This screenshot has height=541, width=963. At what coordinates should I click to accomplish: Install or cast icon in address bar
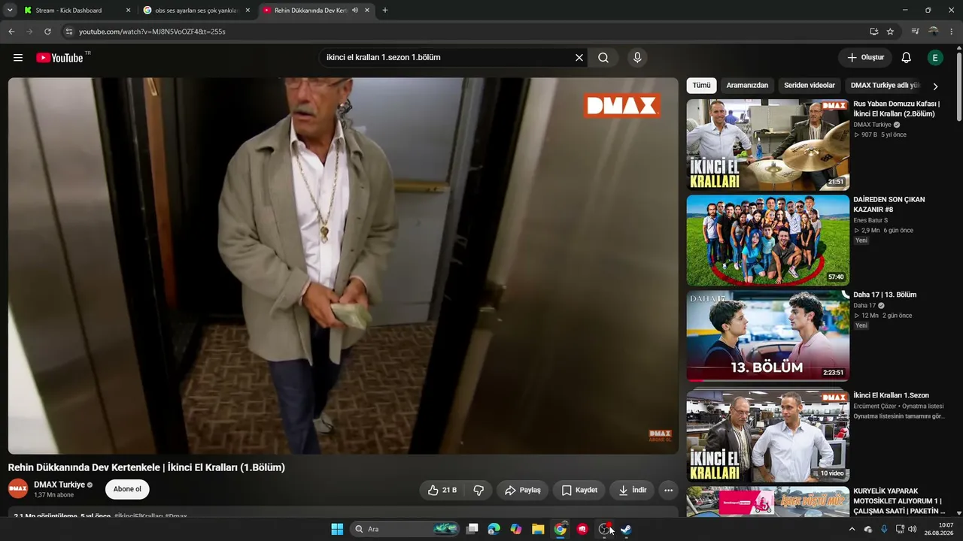(x=873, y=32)
